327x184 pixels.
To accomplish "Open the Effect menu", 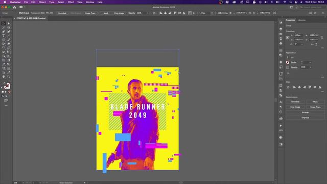I will tap(71, 2).
